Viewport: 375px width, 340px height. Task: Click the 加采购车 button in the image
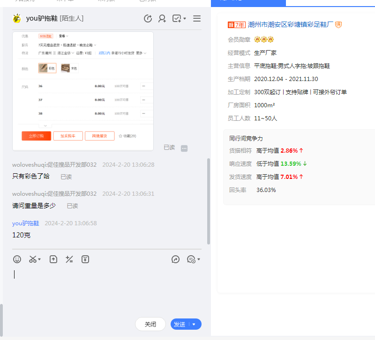click(x=68, y=136)
